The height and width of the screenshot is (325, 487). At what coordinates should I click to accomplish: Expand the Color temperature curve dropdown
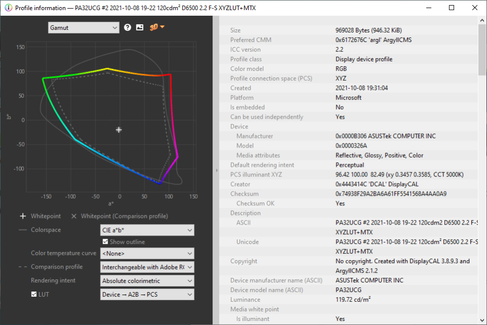point(147,253)
